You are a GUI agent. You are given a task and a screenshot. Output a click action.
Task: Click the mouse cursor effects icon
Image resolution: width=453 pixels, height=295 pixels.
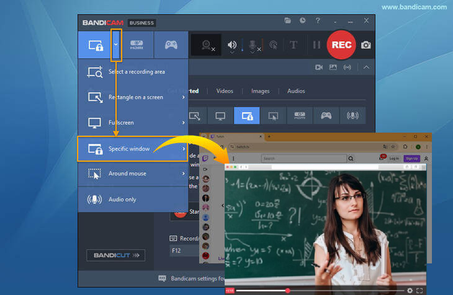273,45
